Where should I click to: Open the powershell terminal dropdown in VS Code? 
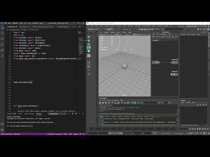[x=57, y=114]
